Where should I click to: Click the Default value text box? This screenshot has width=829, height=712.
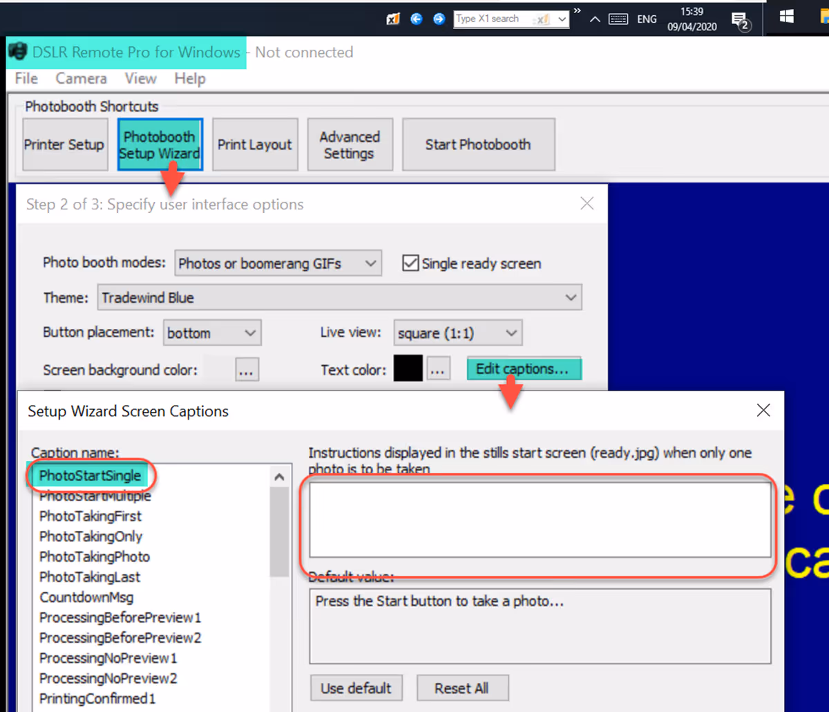(x=540, y=626)
